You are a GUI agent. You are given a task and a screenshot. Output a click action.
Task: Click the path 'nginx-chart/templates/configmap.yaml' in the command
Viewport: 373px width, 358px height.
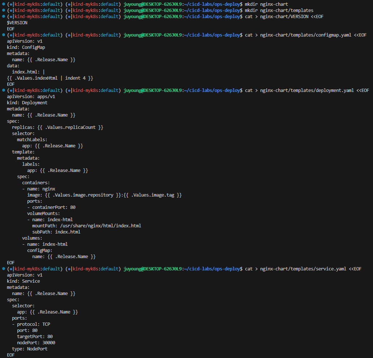click(x=305, y=35)
